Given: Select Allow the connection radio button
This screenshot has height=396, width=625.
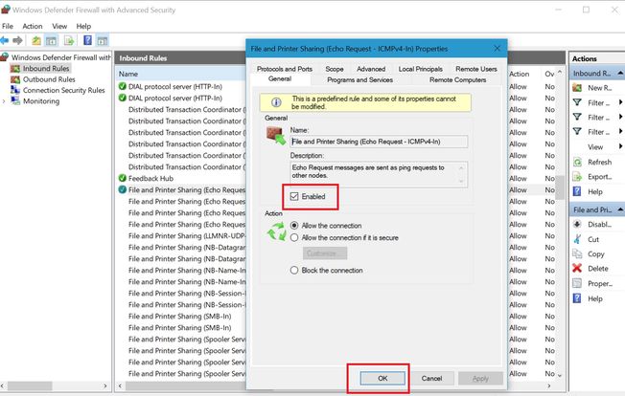Looking at the screenshot, I should 294,226.
